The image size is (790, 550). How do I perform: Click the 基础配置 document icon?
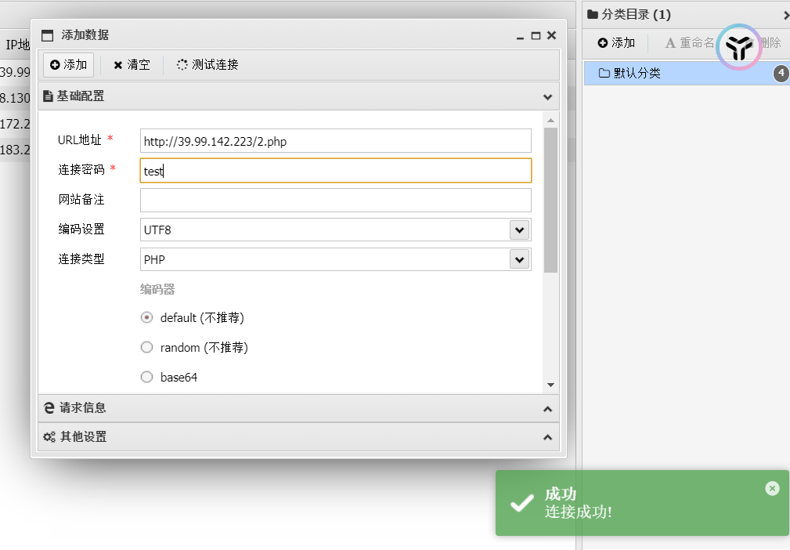click(x=48, y=96)
